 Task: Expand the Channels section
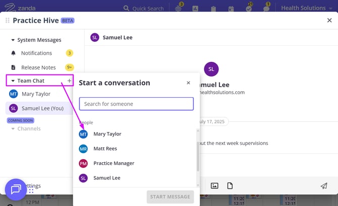click(x=13, y=129)
